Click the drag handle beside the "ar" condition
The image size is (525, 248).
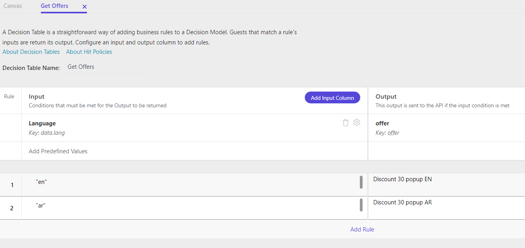(361, 206)
